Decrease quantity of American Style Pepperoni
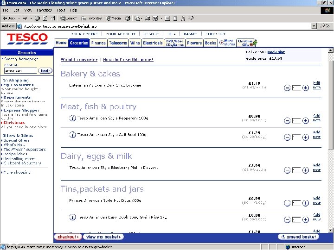Viewport: 334px width, 250px height. tap(287, 121)
